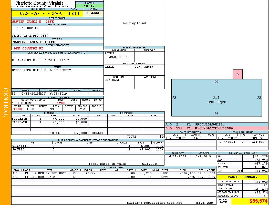Click the FULLBATH plumbing fixture row
Viewport: 269px width, 205px height.
49,119
